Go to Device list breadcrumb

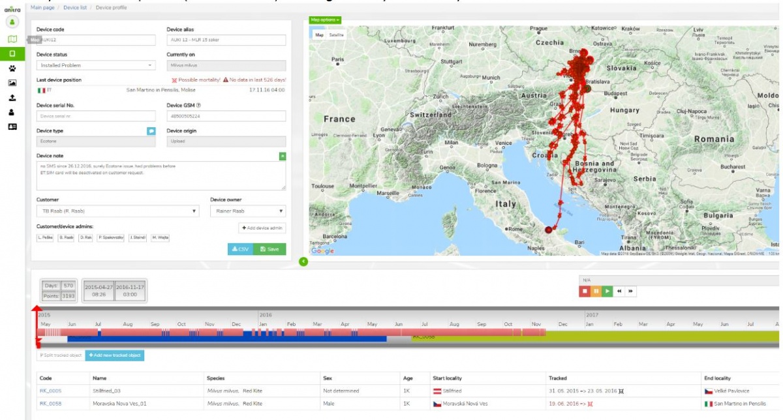(x=76, y=7)
